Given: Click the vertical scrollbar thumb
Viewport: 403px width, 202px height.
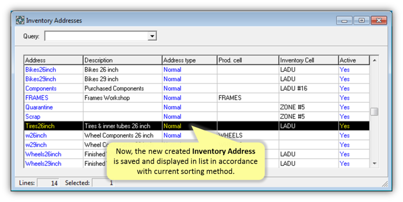Looking at the screenshot, I should tap(374, 112).
